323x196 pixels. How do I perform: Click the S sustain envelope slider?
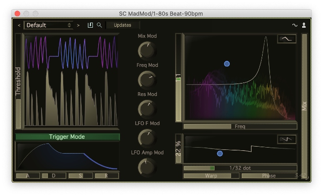point(80,176)
